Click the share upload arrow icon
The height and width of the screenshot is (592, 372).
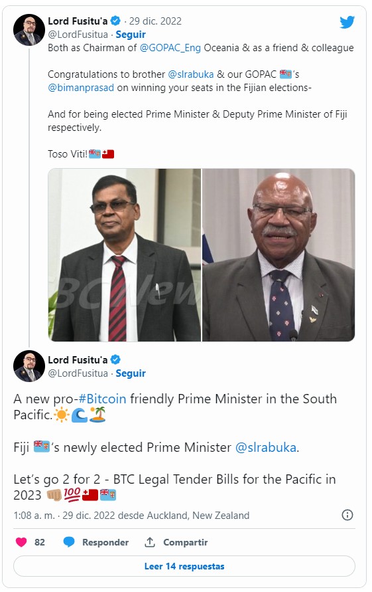coord(150,542)
